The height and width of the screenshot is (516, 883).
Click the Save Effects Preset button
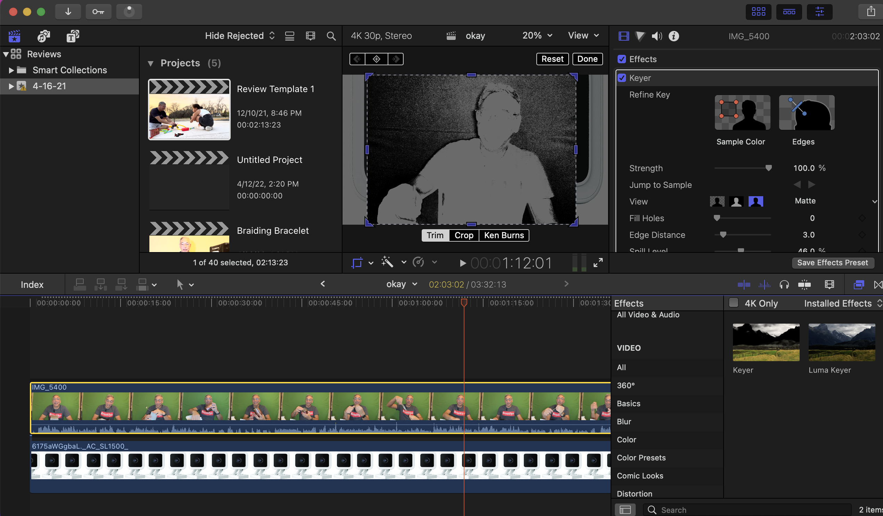[832, 263]
